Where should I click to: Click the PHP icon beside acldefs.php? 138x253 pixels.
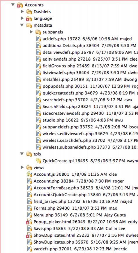pos(38,39)
